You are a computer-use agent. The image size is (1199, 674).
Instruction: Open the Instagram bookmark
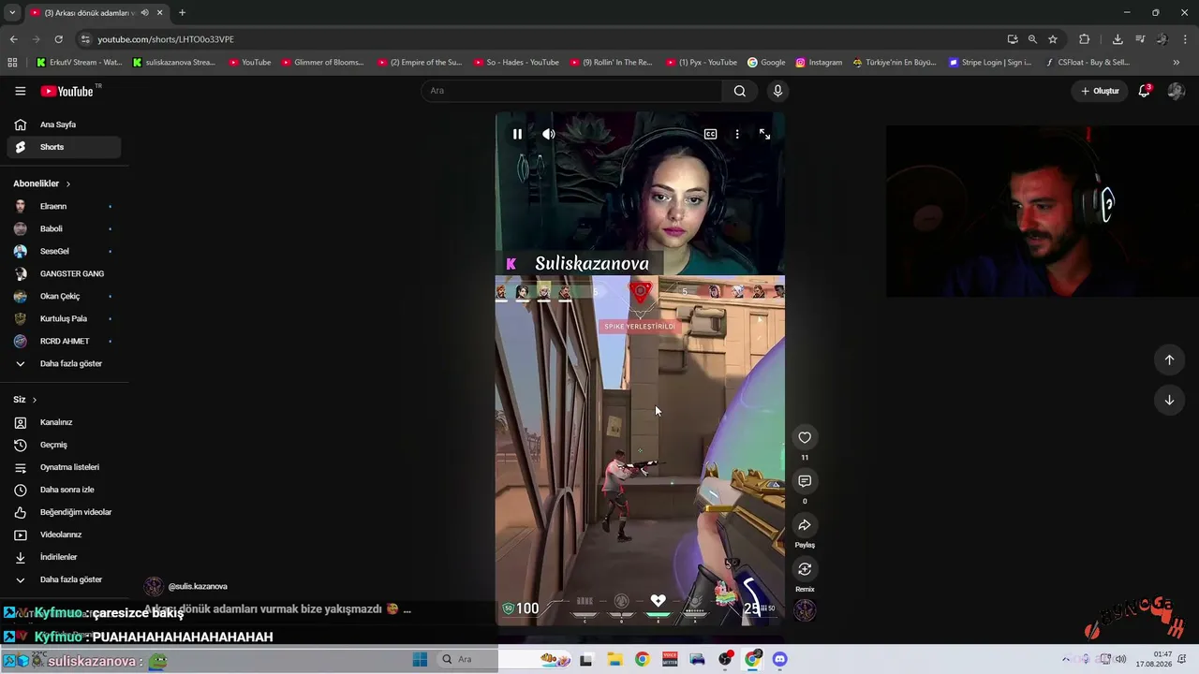tap(820, 63)
